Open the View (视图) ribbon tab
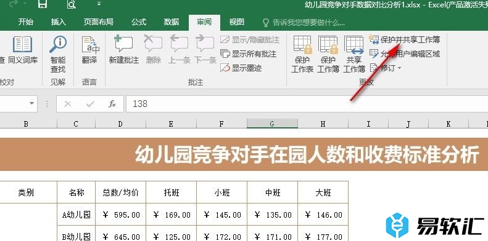The image size is (488, 241). [237, 22]
